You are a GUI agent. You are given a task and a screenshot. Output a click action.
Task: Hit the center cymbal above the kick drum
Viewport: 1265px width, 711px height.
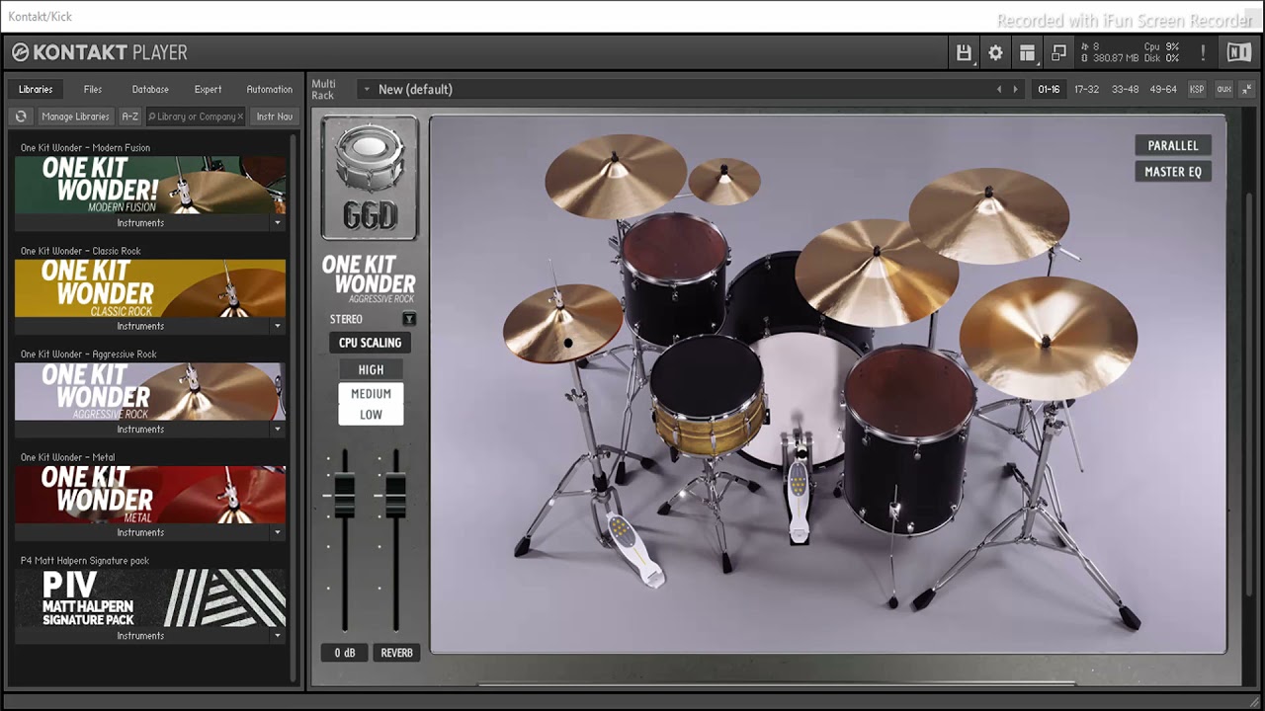(x=876, y=272)
